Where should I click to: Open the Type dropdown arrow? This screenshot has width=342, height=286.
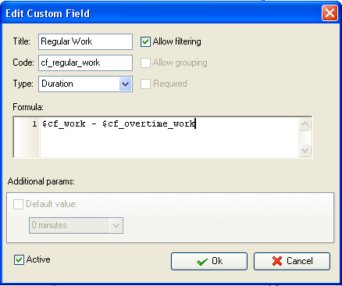point(125,84)
